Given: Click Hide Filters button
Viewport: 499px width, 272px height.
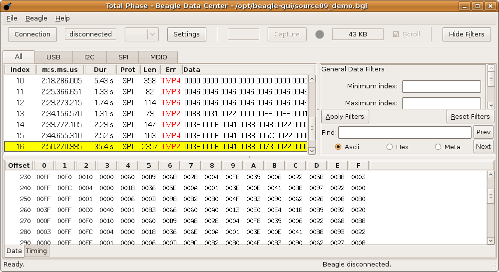Looking at the screenshot, I should coord(467,34).
